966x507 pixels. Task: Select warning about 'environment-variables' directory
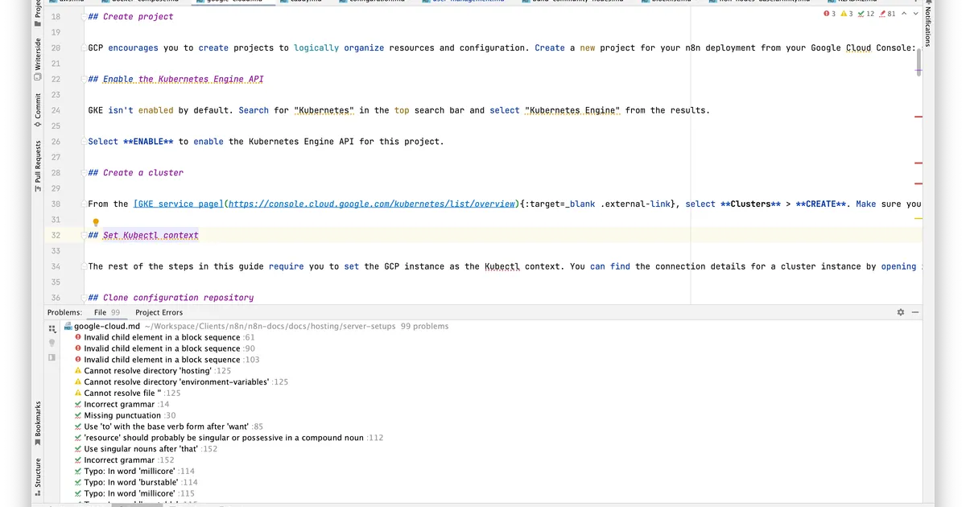(x=181, y=382)
